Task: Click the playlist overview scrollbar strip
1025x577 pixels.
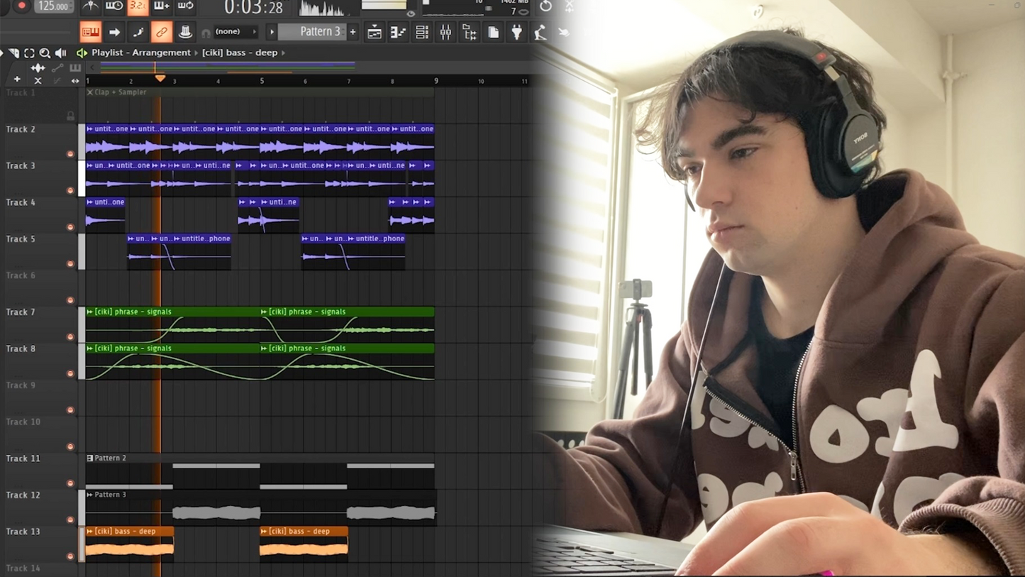Action: [x=227, y=67]
